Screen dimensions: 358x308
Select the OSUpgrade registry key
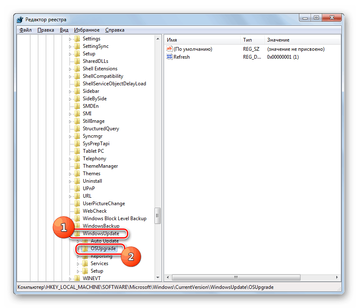click(103, 248)
